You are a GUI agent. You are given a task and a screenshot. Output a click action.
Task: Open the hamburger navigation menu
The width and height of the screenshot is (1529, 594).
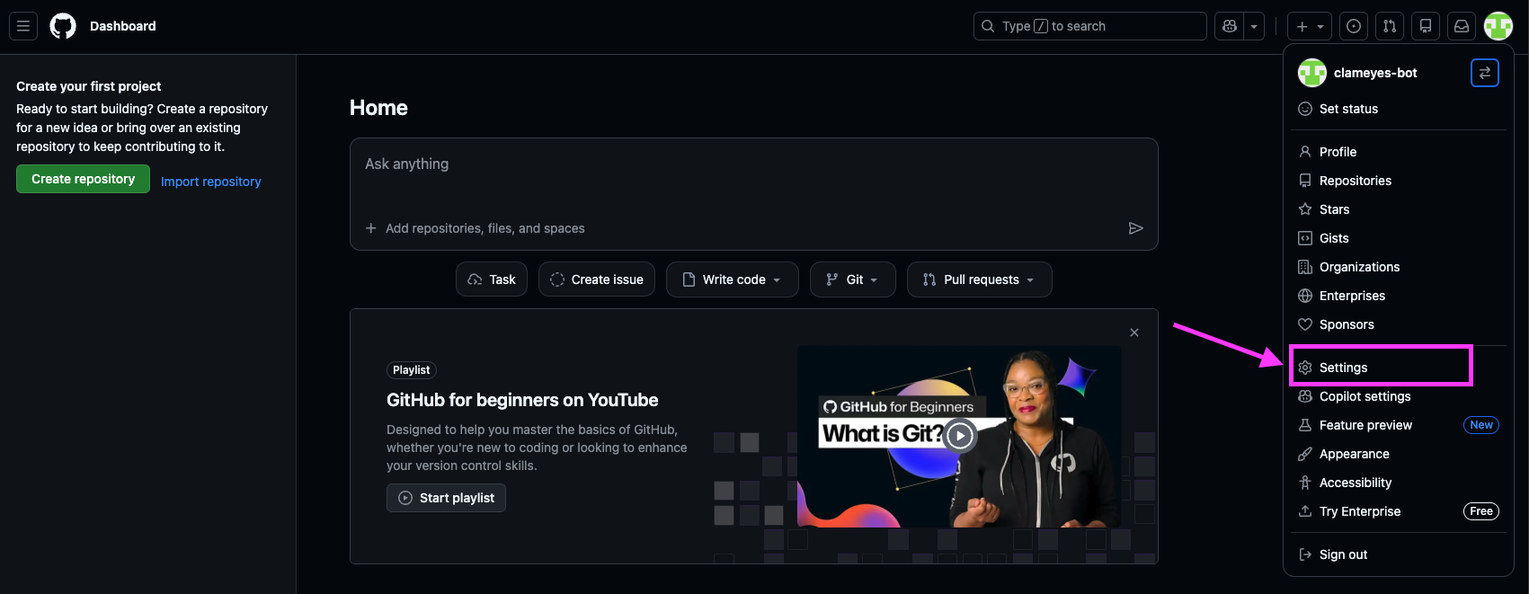(x=23, y=26)
